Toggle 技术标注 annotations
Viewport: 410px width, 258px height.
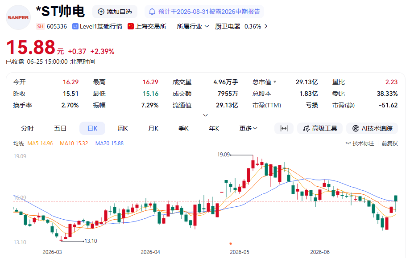[360, 143]
